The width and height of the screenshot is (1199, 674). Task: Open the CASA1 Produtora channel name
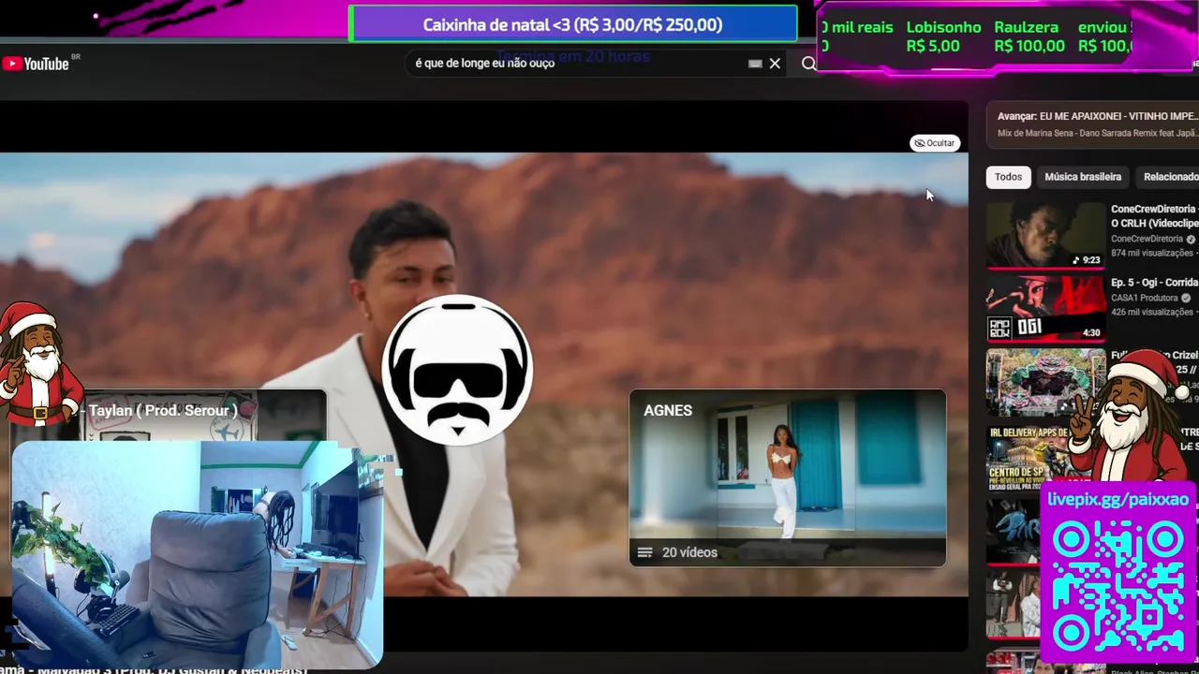pyautogui.click(x=1144, y=298)
